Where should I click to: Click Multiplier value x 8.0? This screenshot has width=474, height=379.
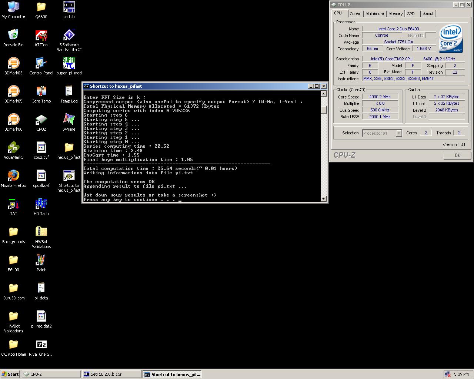pos(380,103)
